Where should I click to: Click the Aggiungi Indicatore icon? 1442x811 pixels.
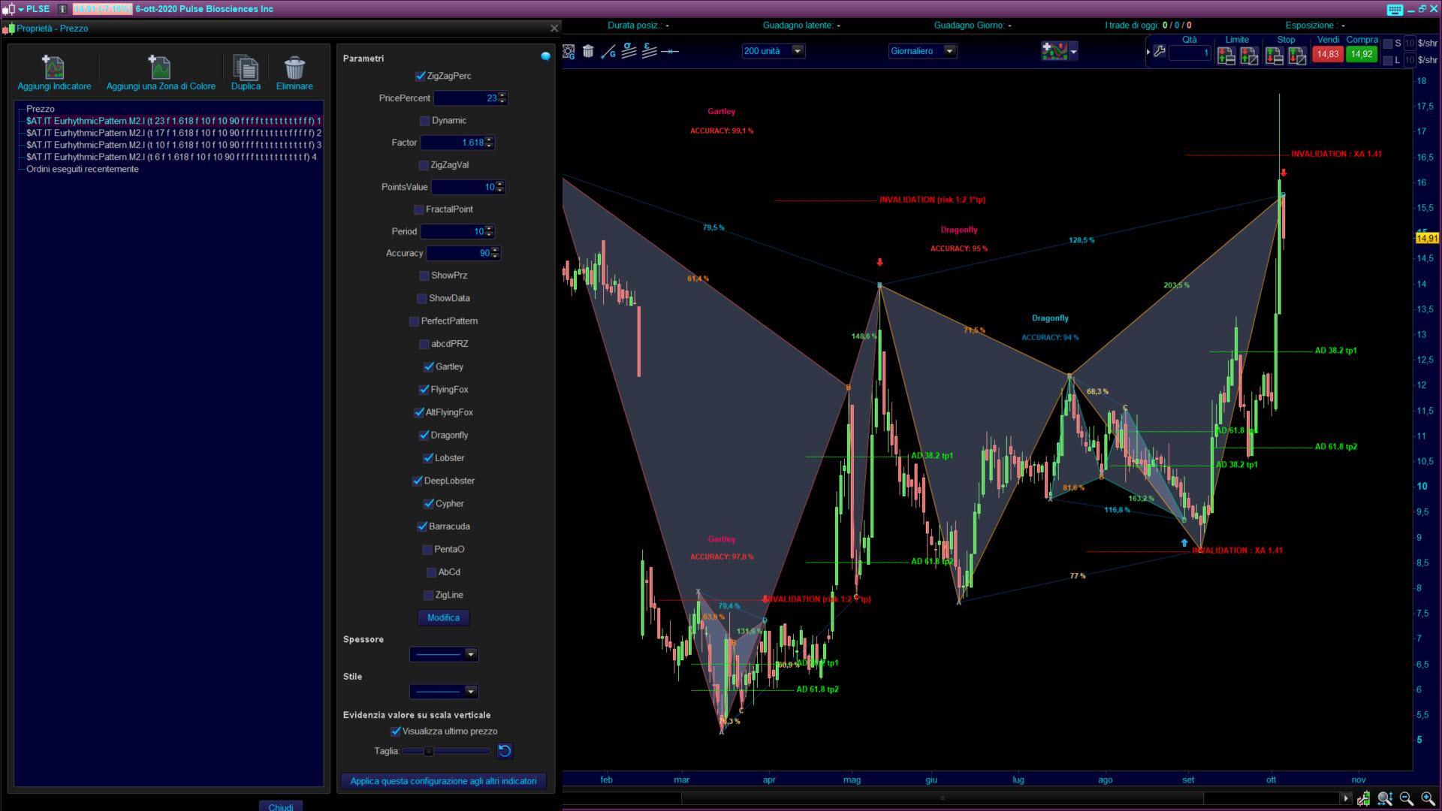pos(54,68)
